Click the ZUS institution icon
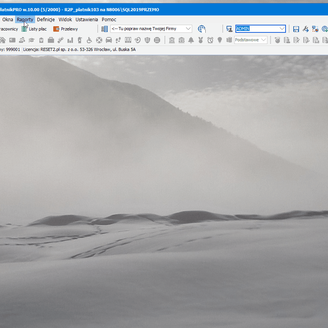The image size is (328, 328). pyautogui.click(x=181, y=40)
